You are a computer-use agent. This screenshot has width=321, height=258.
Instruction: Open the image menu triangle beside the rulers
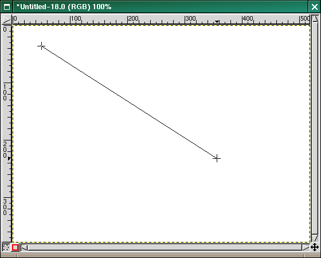[6, 19]
